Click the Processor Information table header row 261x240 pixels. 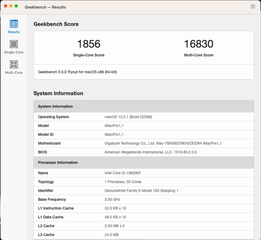coord(144,163)
